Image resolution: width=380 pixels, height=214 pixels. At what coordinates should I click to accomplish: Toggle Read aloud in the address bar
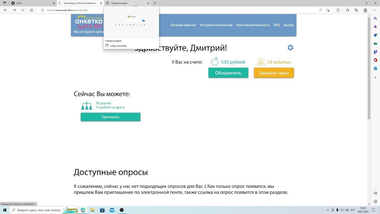coord(321,10)
